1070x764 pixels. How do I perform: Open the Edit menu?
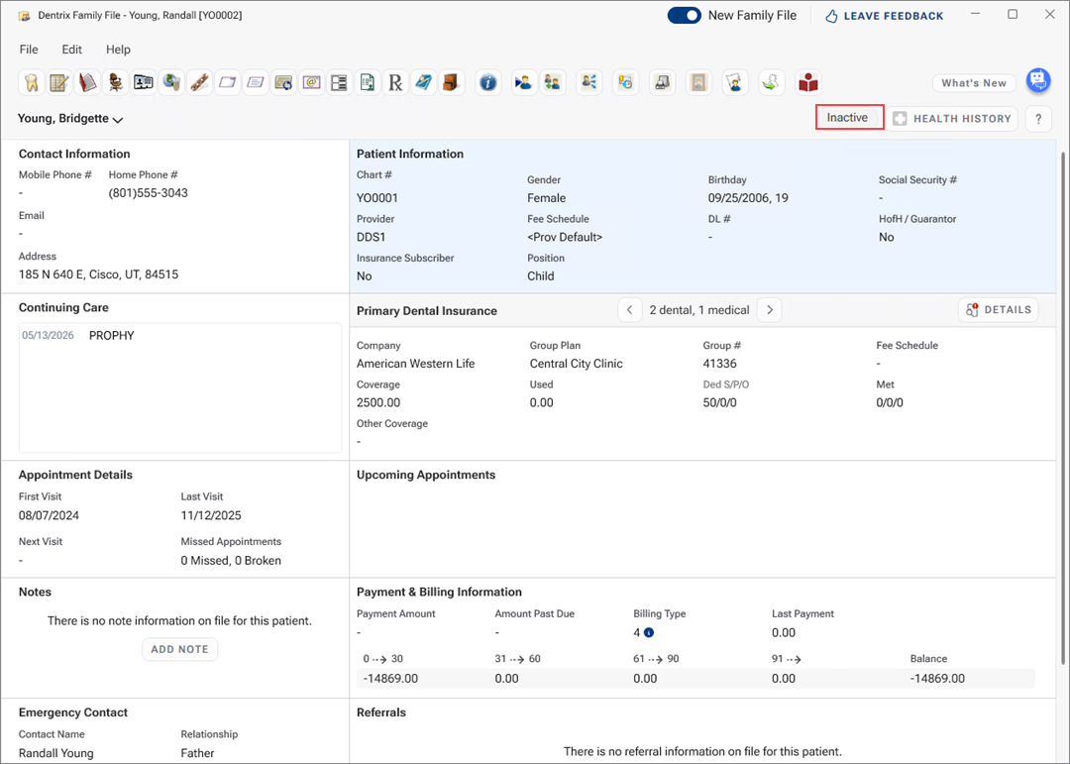pos(71,50)
